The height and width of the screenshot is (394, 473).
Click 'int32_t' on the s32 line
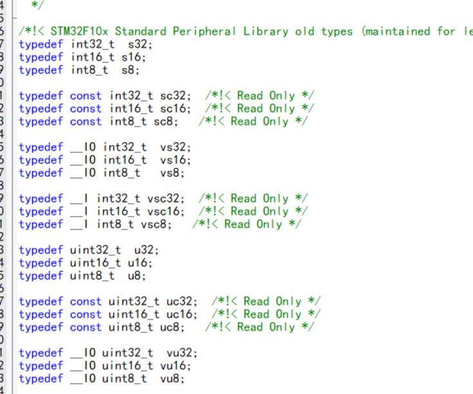tap(93, 44)
